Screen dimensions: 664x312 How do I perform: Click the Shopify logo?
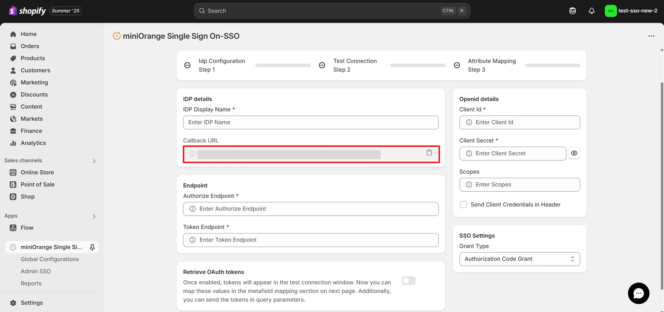coord(27,11)
